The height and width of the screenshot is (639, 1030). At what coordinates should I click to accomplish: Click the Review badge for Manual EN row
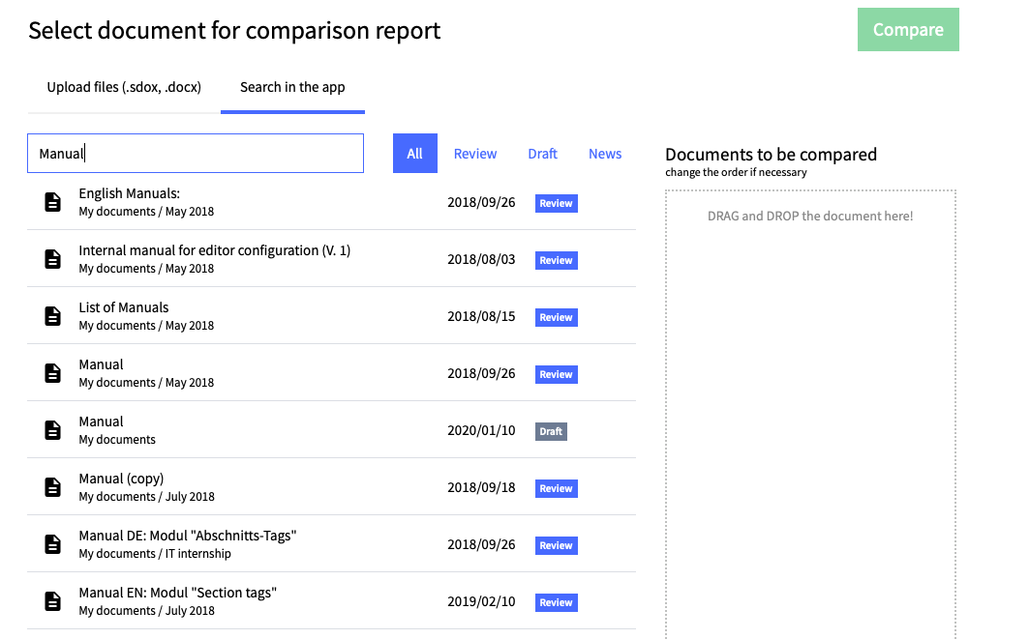[x=557, y=603]
